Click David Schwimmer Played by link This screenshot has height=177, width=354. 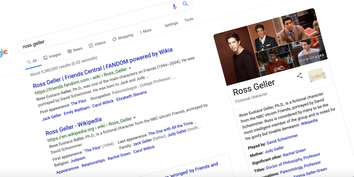(282, 140)
